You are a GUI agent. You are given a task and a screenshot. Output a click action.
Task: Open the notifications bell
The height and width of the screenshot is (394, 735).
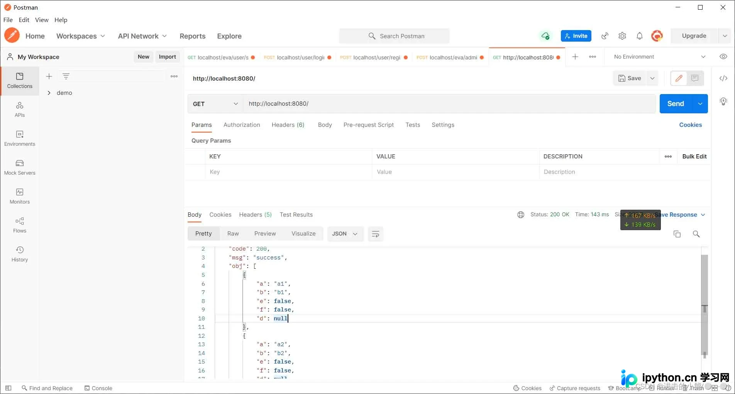click(x=640, y=36)
